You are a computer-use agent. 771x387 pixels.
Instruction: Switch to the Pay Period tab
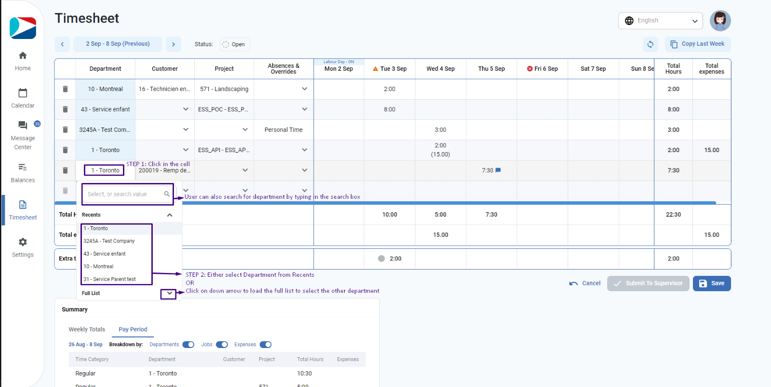133,330
